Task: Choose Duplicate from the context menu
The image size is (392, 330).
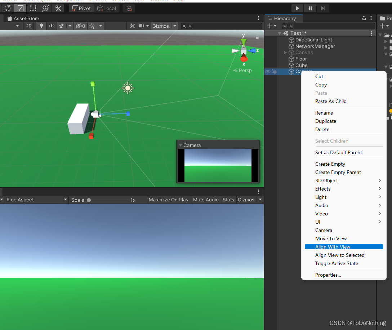Action: coord(344,121)
